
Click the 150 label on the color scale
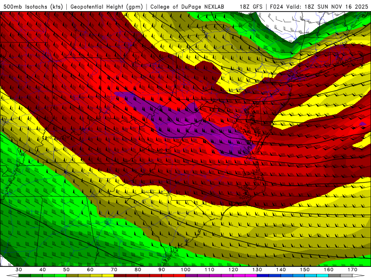coord(305,270)
